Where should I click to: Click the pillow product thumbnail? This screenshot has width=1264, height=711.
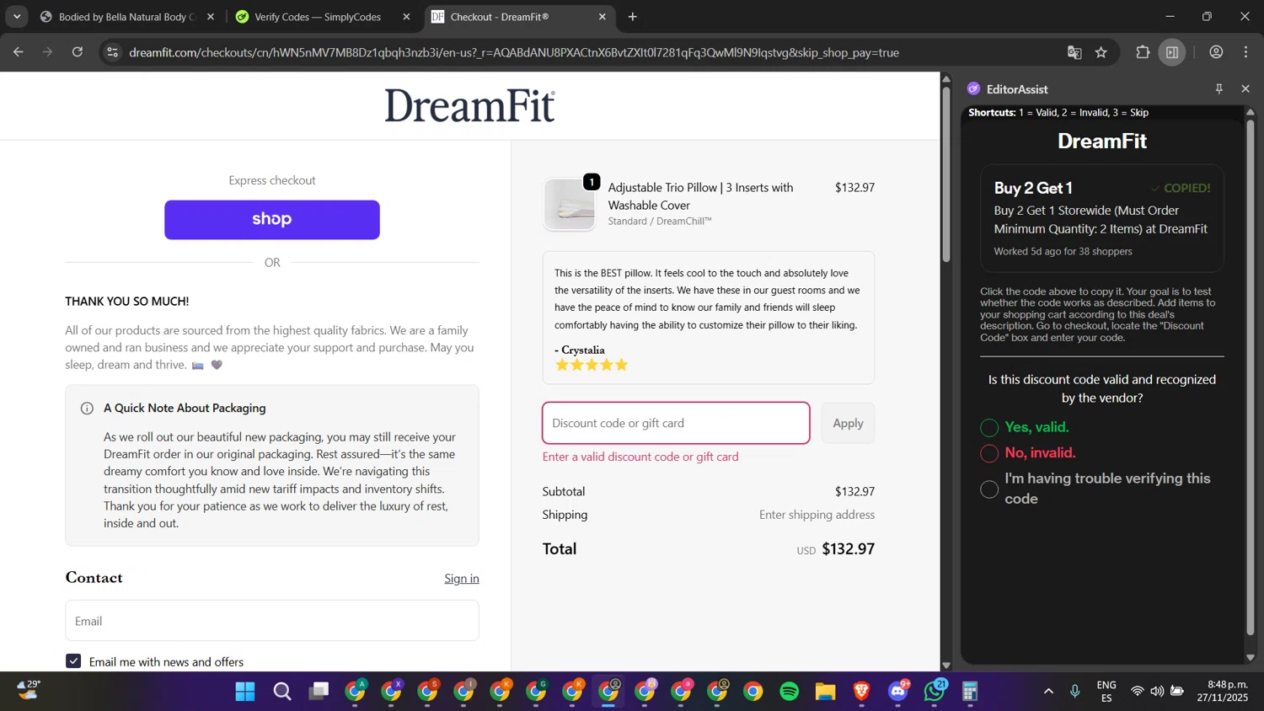coord(570,205)
